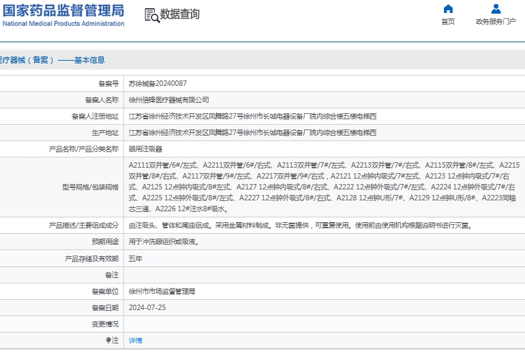Click the 生产地址 address value
The width and height of the screenshot is (525, 353).
(x=252, y=132)
